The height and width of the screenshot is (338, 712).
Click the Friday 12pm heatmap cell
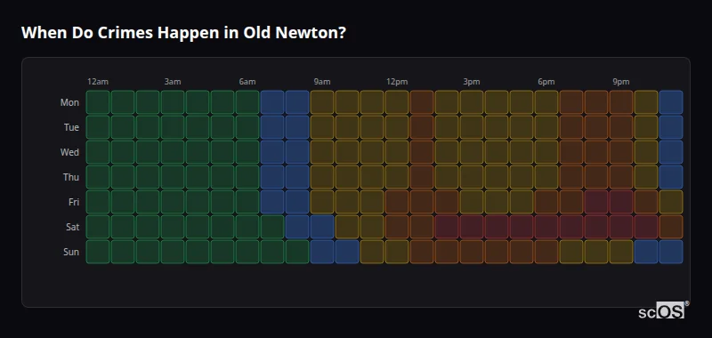tap(397, 202)
